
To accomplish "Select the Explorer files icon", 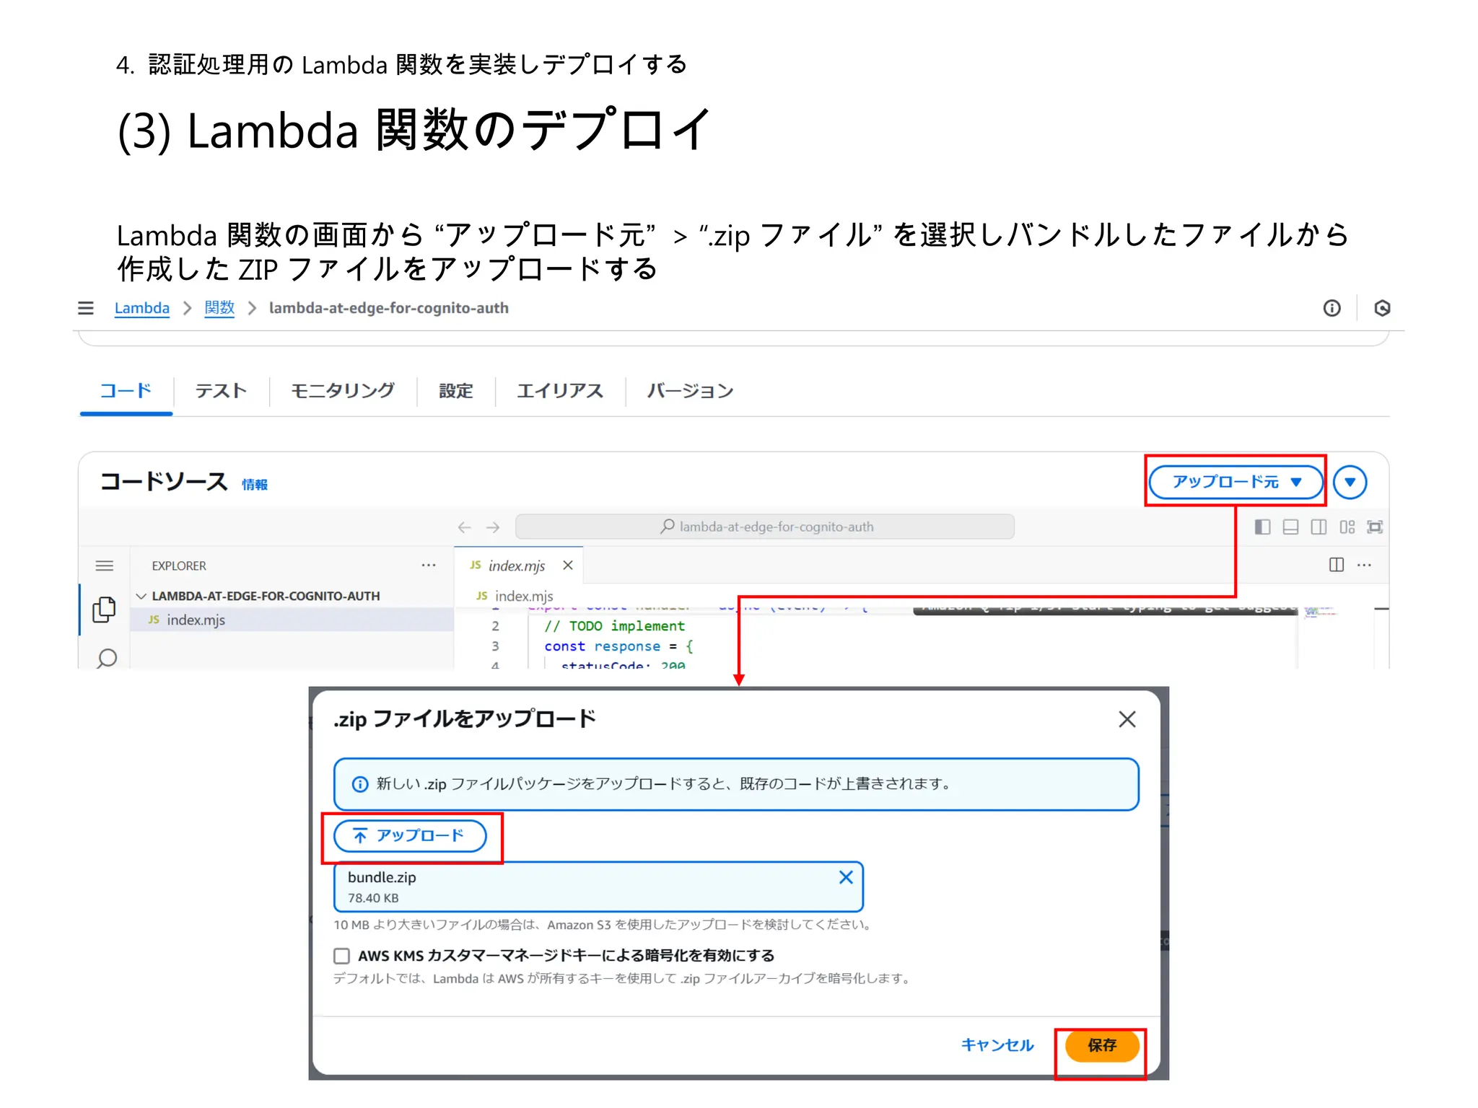I will [x=105, y=610].
